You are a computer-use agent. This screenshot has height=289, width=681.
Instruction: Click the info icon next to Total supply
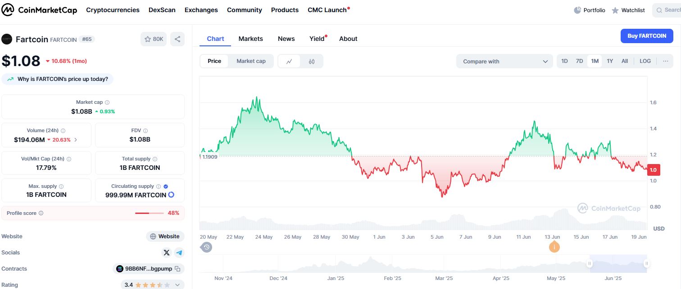click(x=155, y=159)
